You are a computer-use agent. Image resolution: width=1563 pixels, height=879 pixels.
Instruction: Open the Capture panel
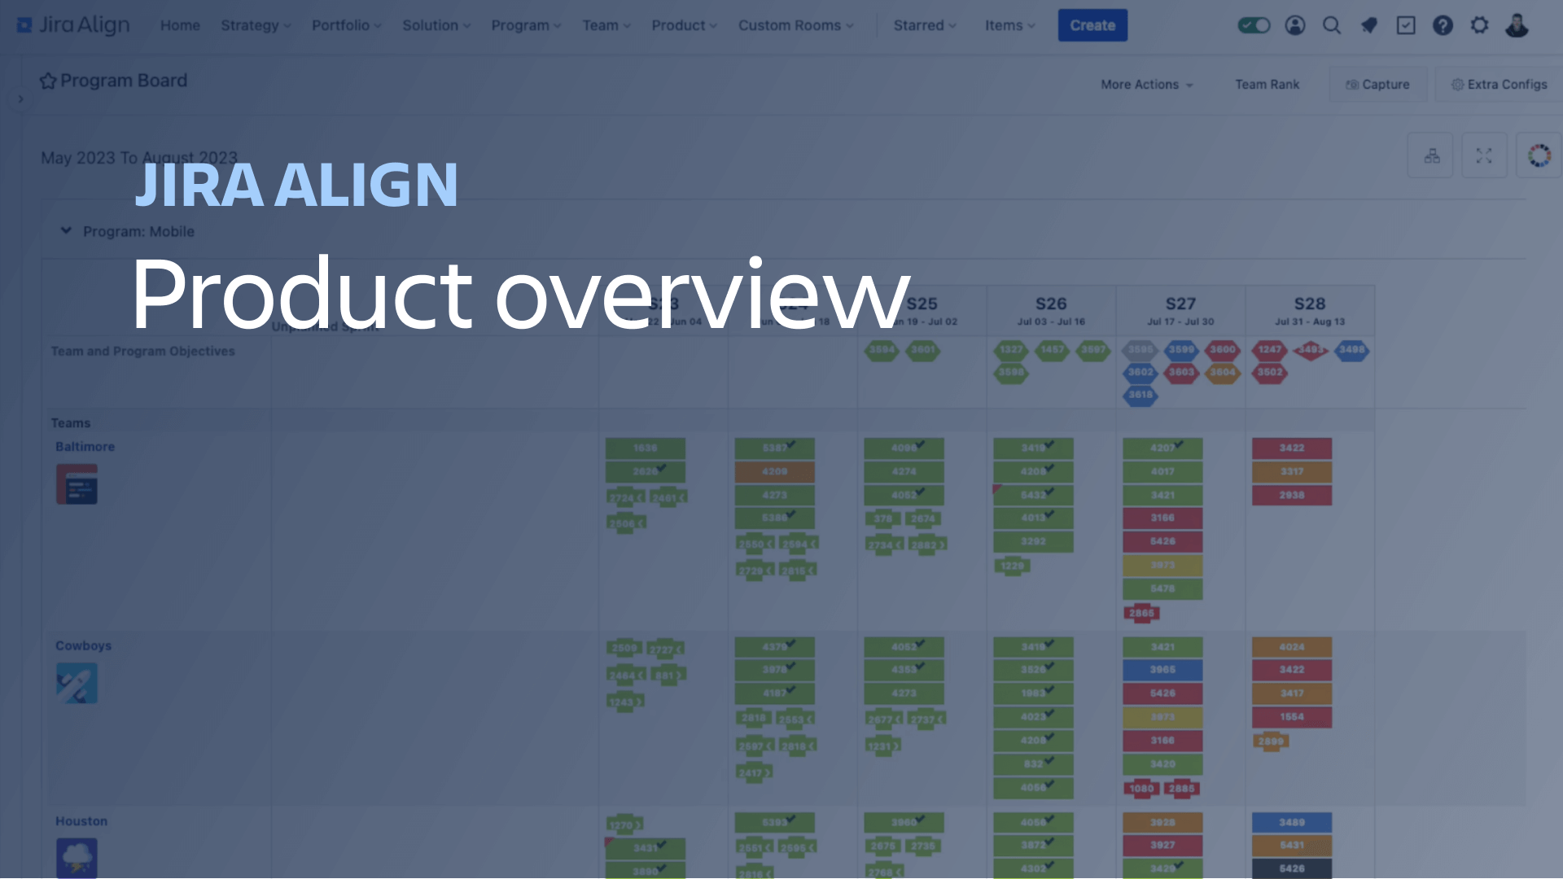pyautogui.click(x=1377, y=84)
